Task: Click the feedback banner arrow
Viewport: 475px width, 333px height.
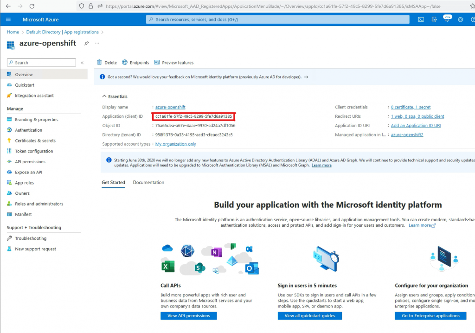Action: (306, 77)
